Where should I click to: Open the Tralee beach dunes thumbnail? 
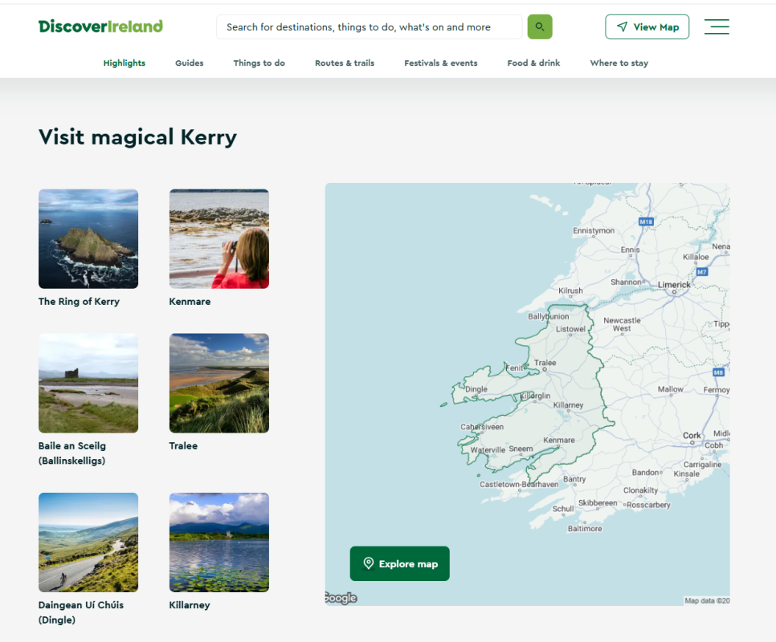219,383
